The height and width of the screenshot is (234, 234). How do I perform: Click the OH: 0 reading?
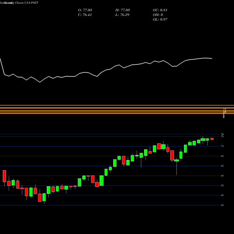(158, 15)
